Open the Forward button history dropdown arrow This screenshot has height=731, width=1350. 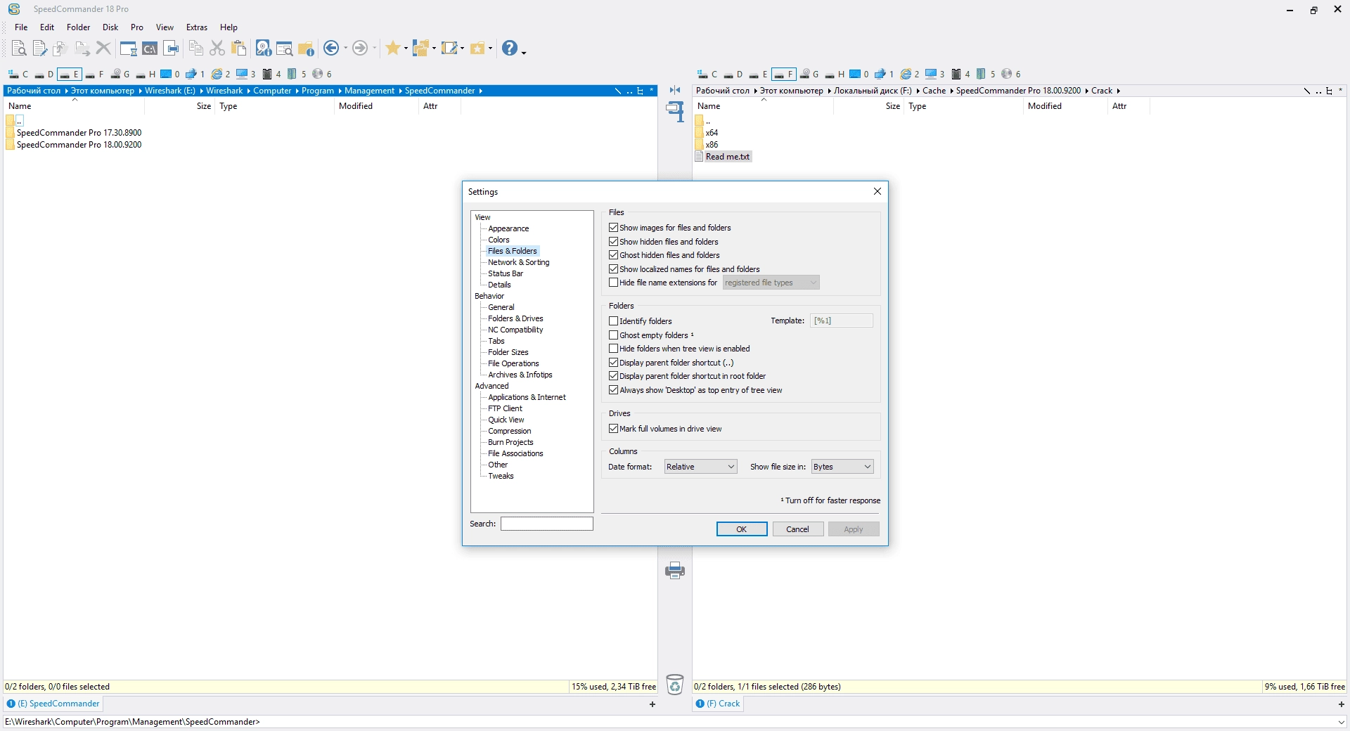click(x=374, y=48)
